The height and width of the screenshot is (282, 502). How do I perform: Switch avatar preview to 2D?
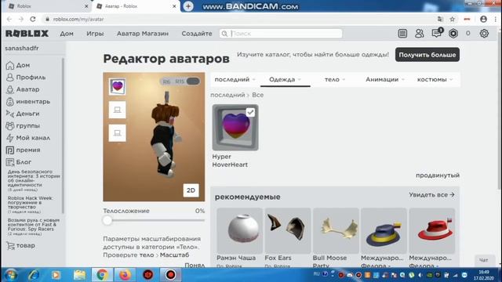[191, 190]
